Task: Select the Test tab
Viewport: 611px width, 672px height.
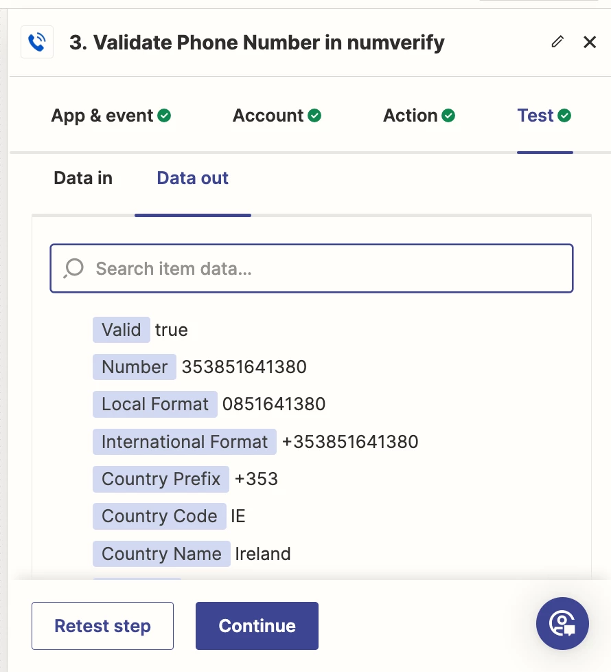Action: pyautogui.click(x=544, y=115)
